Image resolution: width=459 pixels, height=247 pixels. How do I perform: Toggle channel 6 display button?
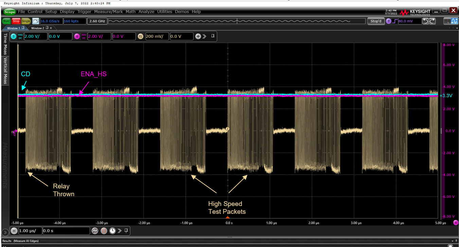pyautogui.click(x=77, y=36)
